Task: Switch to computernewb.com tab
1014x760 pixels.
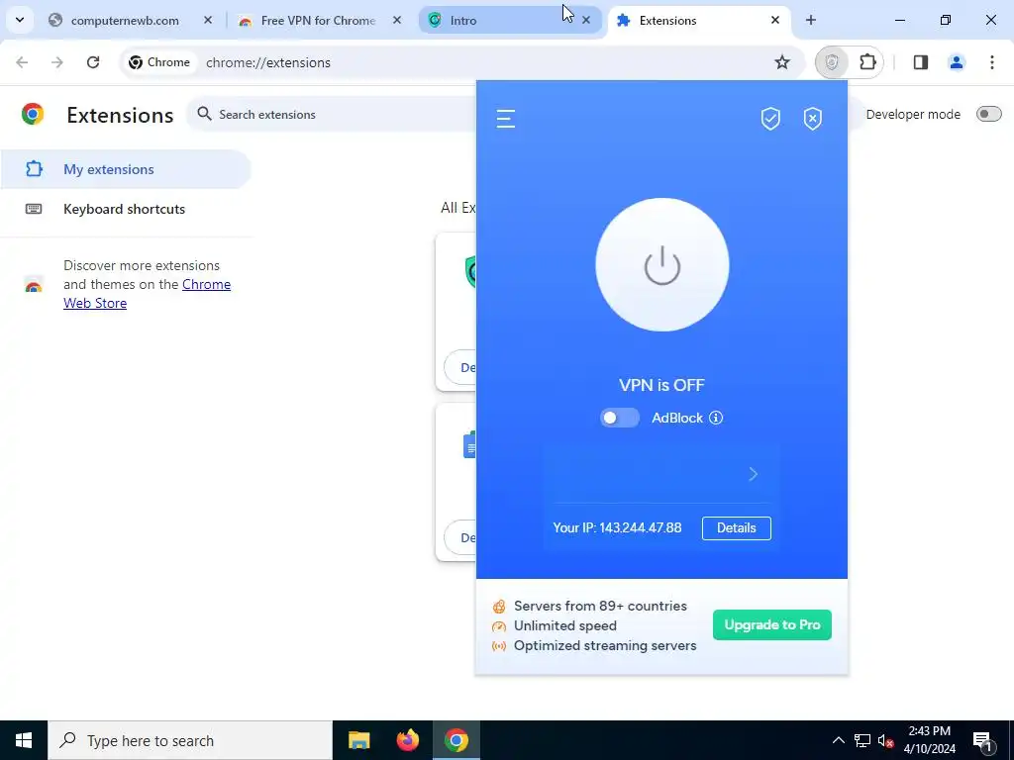Action: click(125, 21)
